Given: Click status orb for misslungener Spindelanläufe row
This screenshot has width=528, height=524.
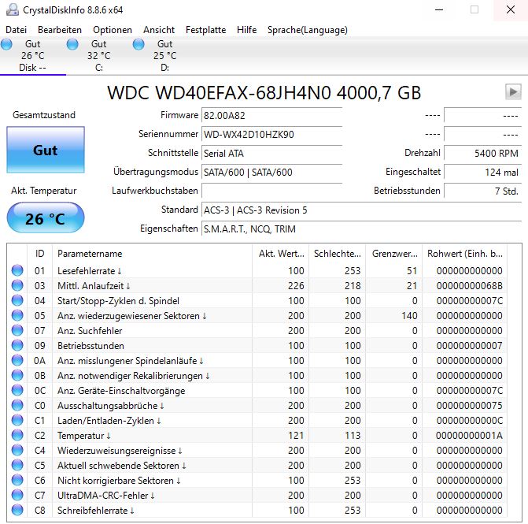Looking at the screenshot, I should coord(17,360).
